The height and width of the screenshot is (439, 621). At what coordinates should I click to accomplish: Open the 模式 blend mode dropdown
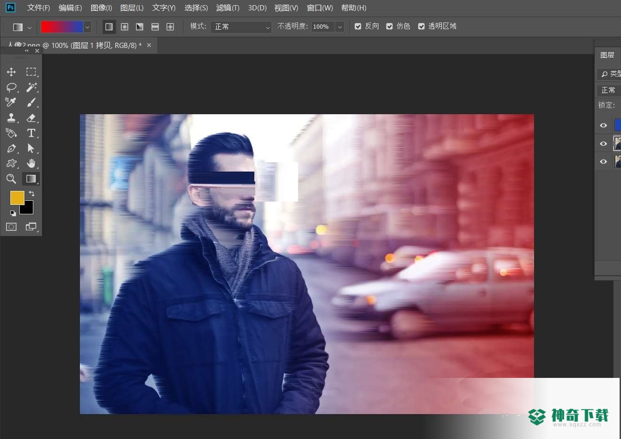coord(241,27)
